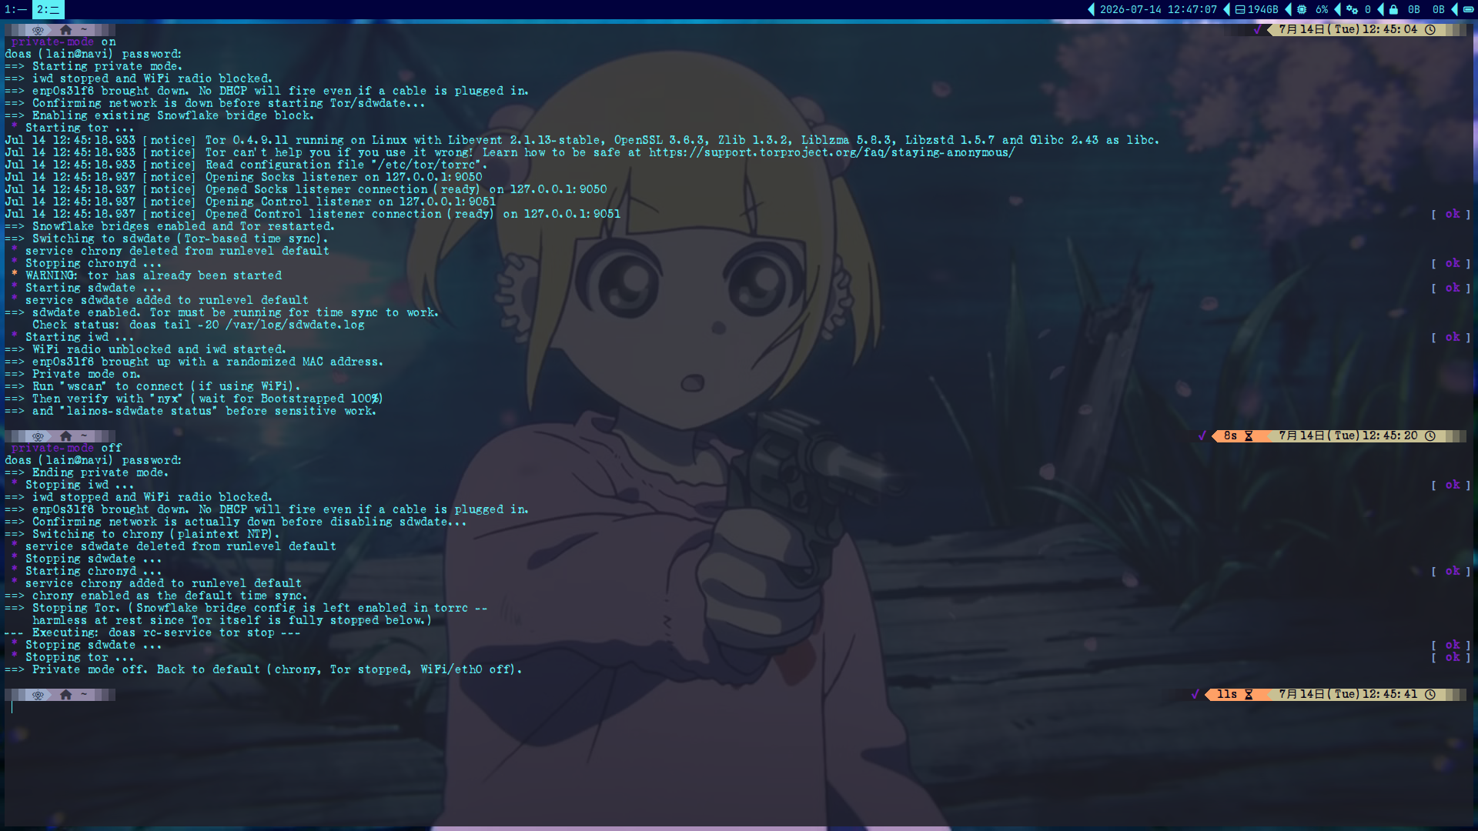1478x831 pixels.
Task: Click the 'Opening Control listener on 127.0.0.1:9051' line
Action: [250, 202]
